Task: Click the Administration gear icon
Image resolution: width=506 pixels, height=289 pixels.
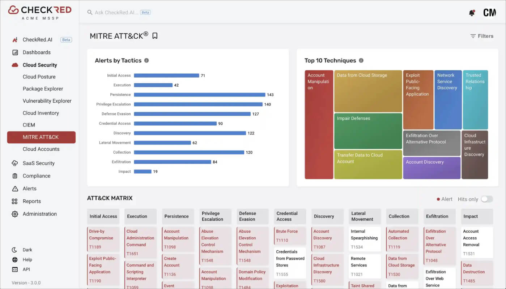Action: click(15, 214)
